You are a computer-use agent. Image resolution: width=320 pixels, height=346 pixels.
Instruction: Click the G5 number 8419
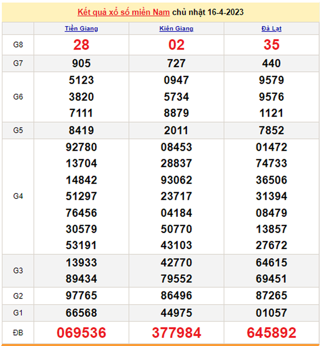81,131
